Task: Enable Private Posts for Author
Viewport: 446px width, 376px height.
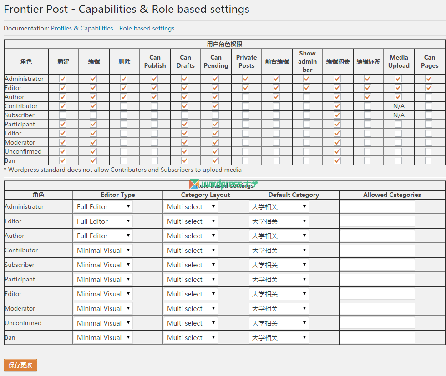Action: point(246,97)
